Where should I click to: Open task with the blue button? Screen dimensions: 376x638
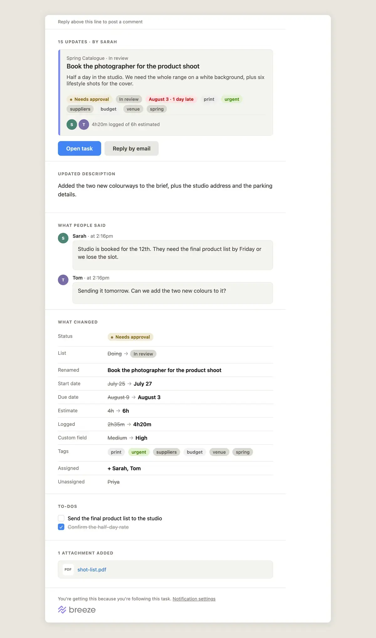pos(80,148)
